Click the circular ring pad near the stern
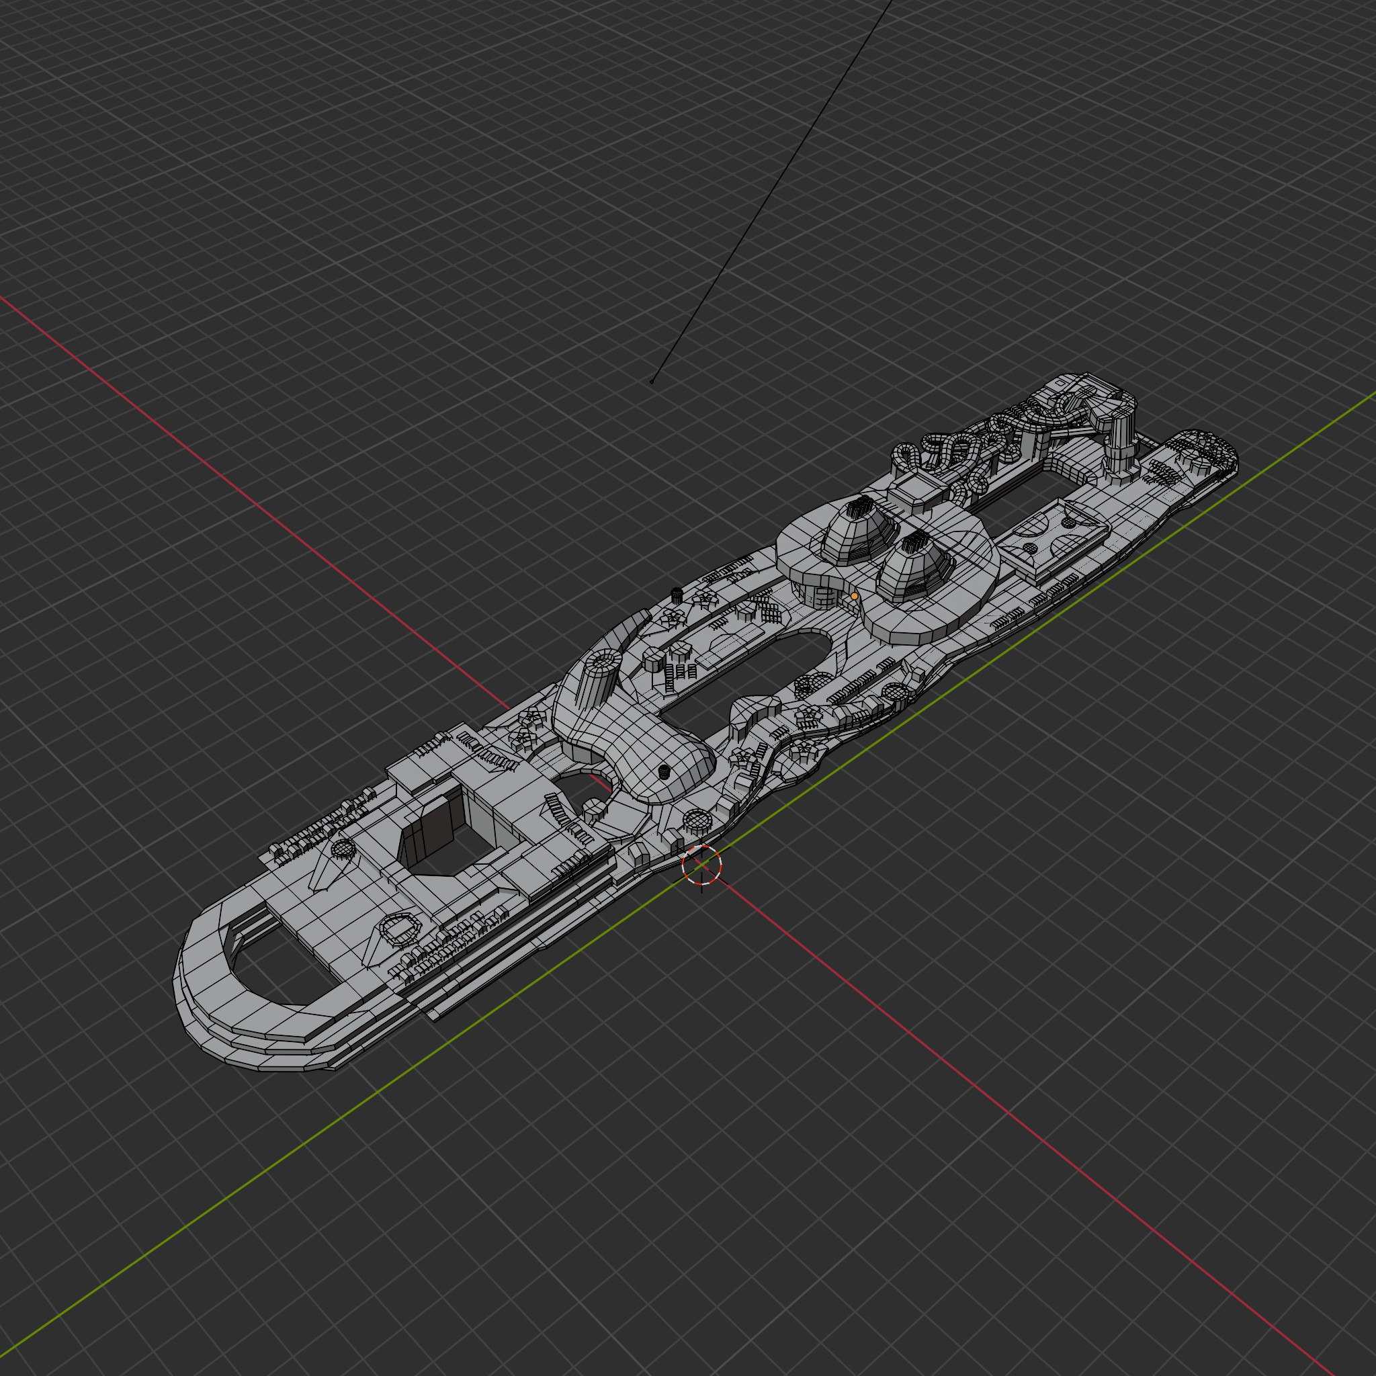The width and height of the screenshot is (1376, 1376). tap(401, 929)
